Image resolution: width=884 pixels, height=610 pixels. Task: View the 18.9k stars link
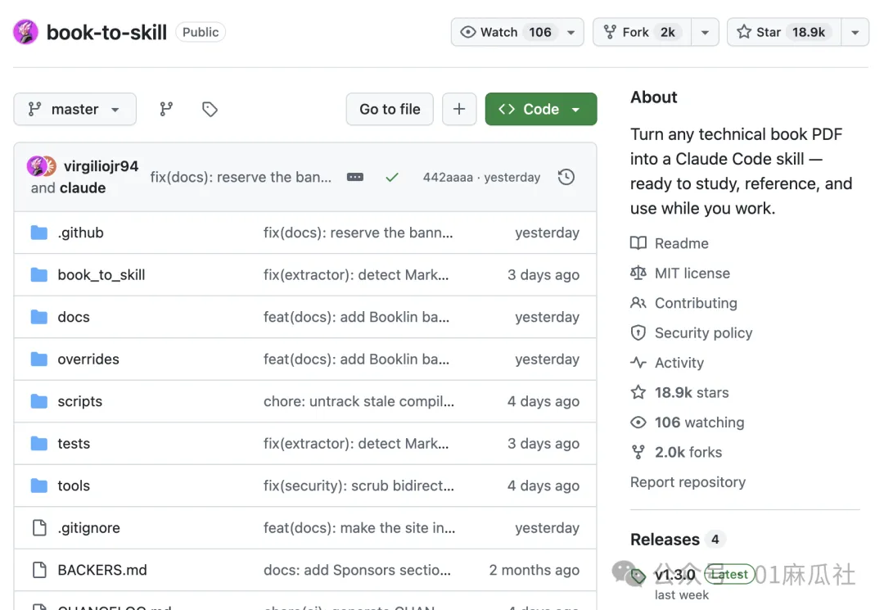pyautogui.click(x=679, y=392)
